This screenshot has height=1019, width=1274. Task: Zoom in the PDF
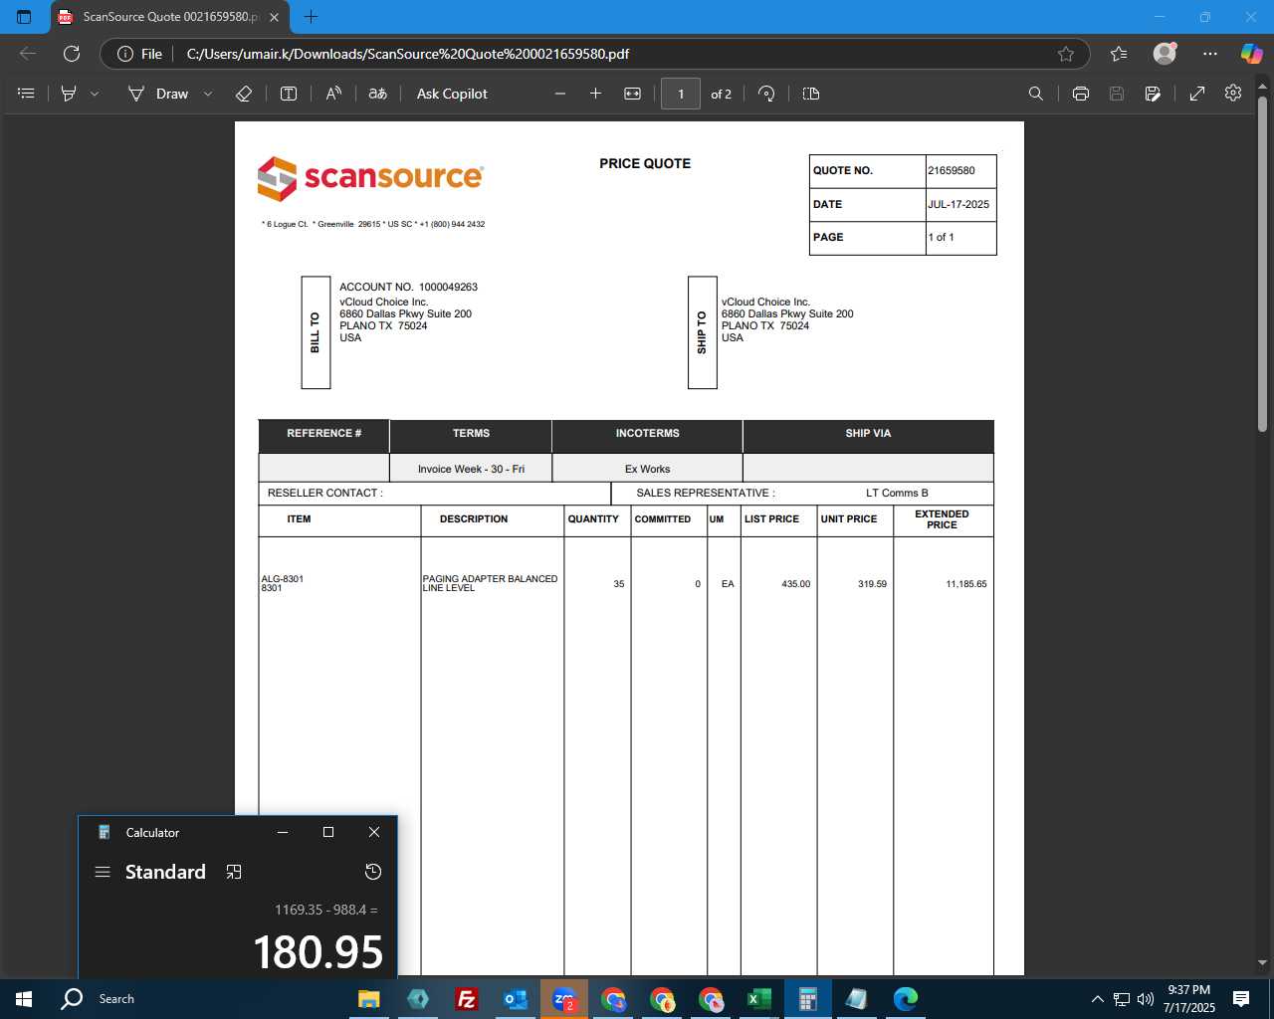coord(596,94)
